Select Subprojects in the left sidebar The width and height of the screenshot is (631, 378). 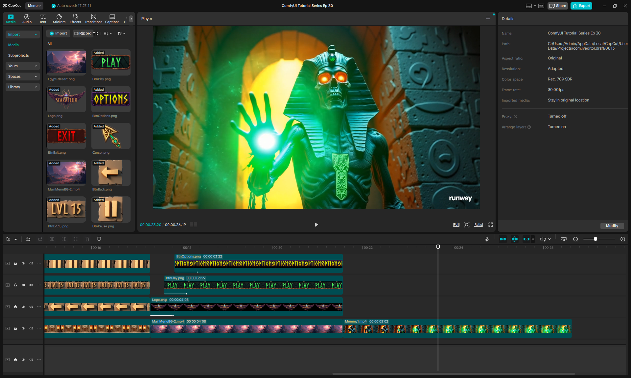18,56
